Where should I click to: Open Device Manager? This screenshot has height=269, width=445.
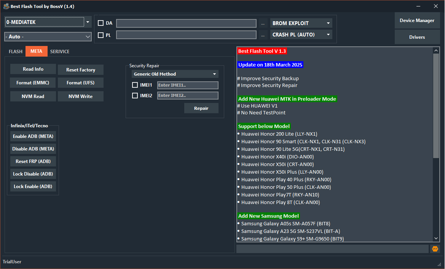(x=417, y=21)
